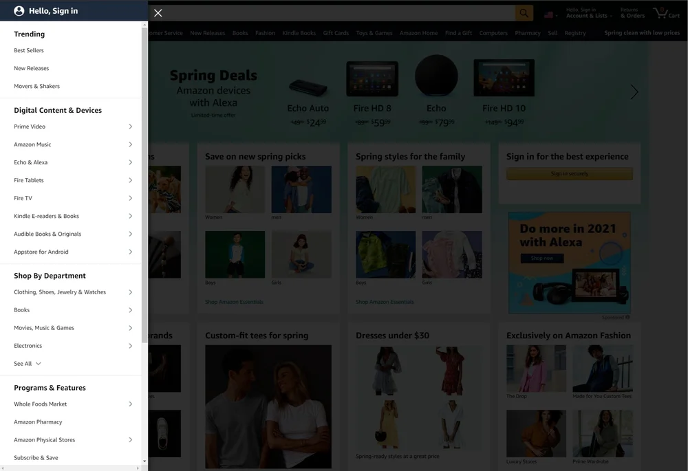Open the Fire HD 10 tablet image
688x471 pixels.
tap(504, 78)
